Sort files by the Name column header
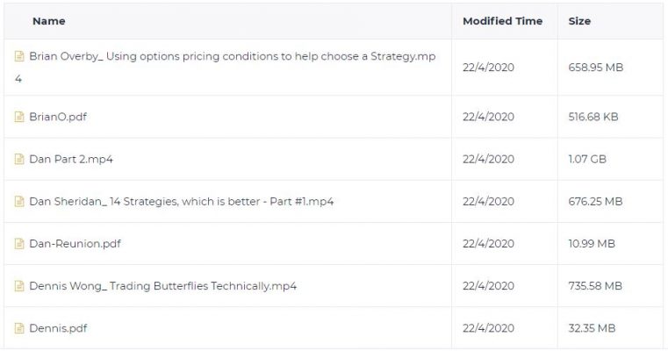This screenshot has height=351, width=668. (x=49, y=21)
